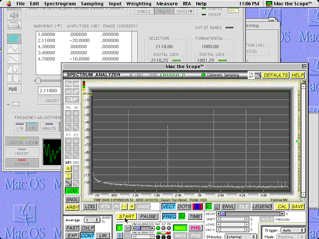Click the harmonic slider thumb above 2.11000 field
The height and width of the screenshot is (239, 319).
point(38,81)
